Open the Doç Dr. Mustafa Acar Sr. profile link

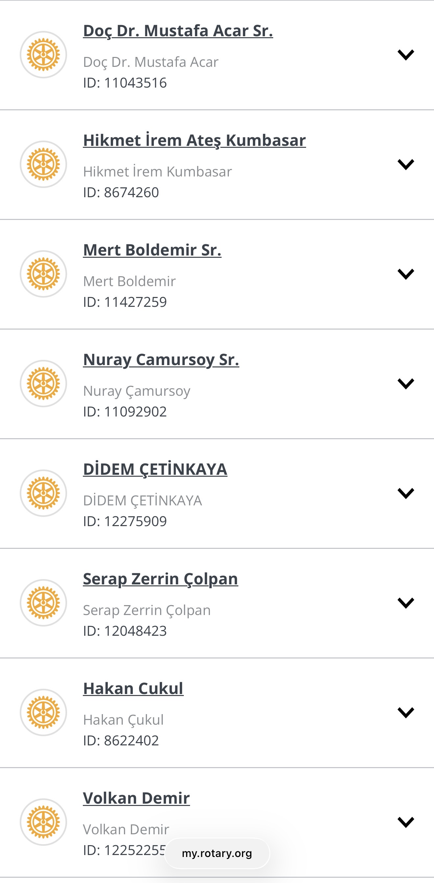tap(178, 31)
